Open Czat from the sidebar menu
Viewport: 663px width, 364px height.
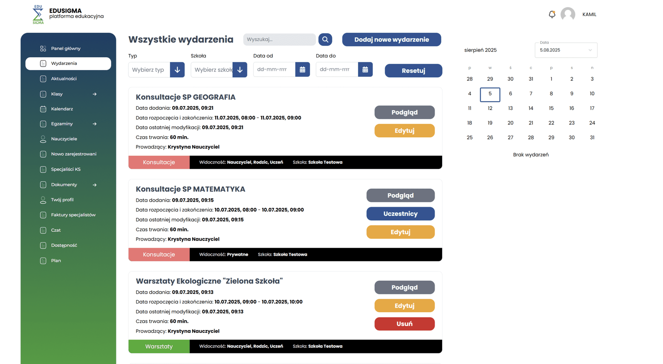56,230
